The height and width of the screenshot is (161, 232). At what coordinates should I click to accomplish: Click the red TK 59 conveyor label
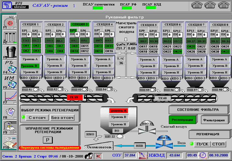[74, 97]
